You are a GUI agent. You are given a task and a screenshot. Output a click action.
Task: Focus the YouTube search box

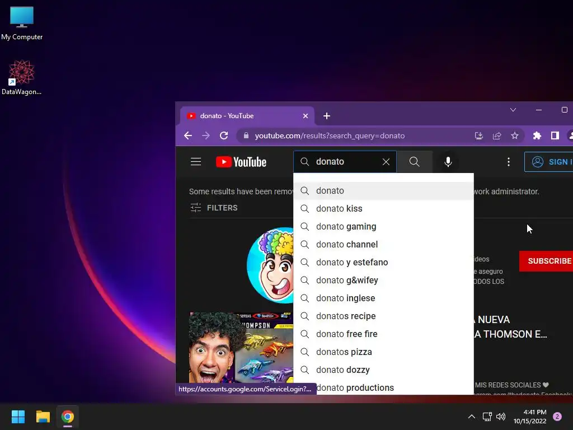click(344, 162)
